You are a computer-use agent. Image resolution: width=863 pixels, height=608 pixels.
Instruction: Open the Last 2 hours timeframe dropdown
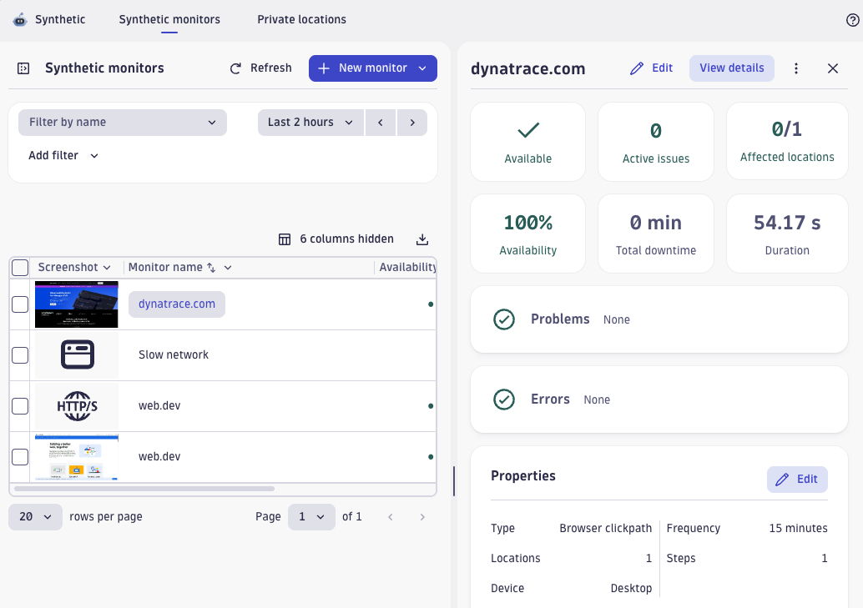point(310,122)
